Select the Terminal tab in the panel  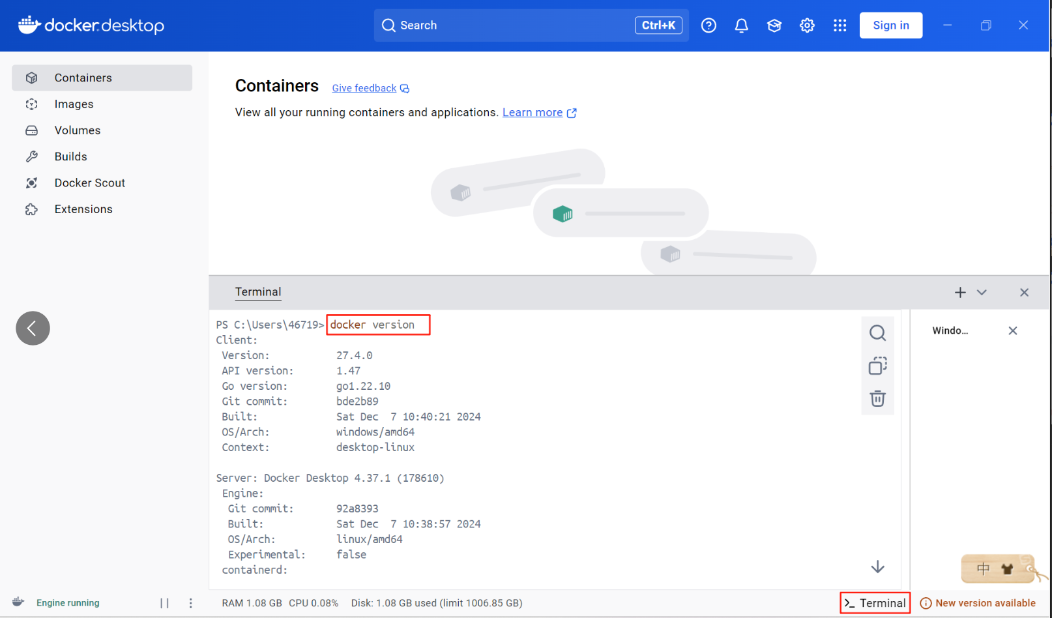[258, 292]
